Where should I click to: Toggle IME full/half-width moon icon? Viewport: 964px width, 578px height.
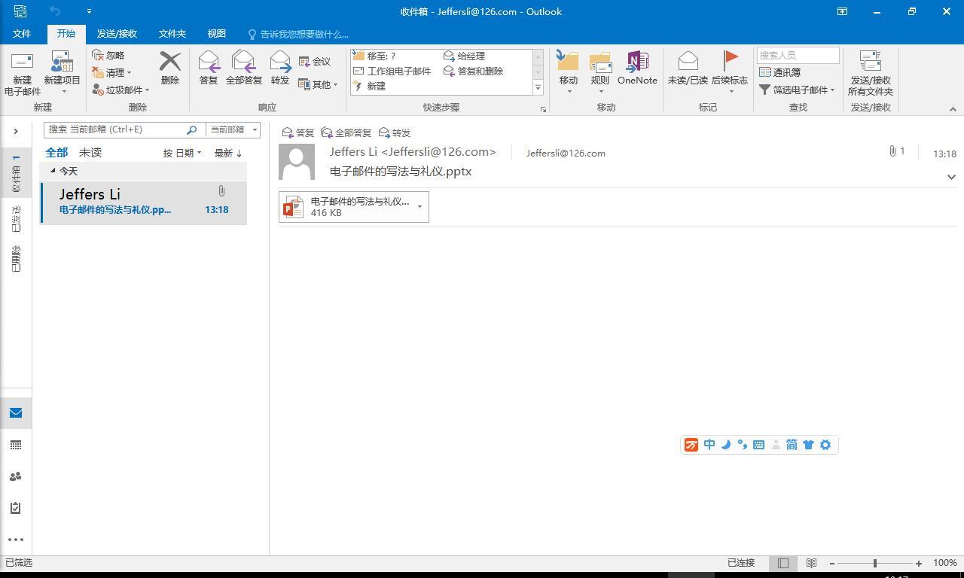click(726, 445)
